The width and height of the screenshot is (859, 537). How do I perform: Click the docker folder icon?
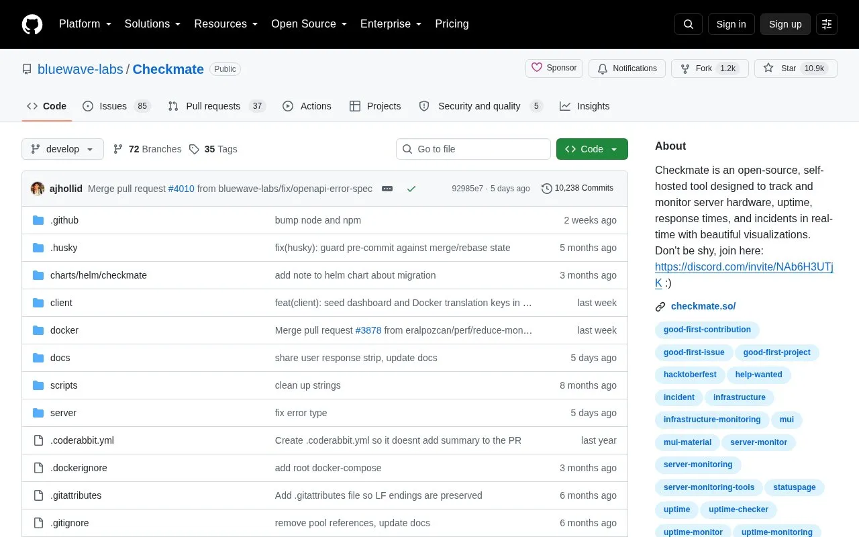38,330
